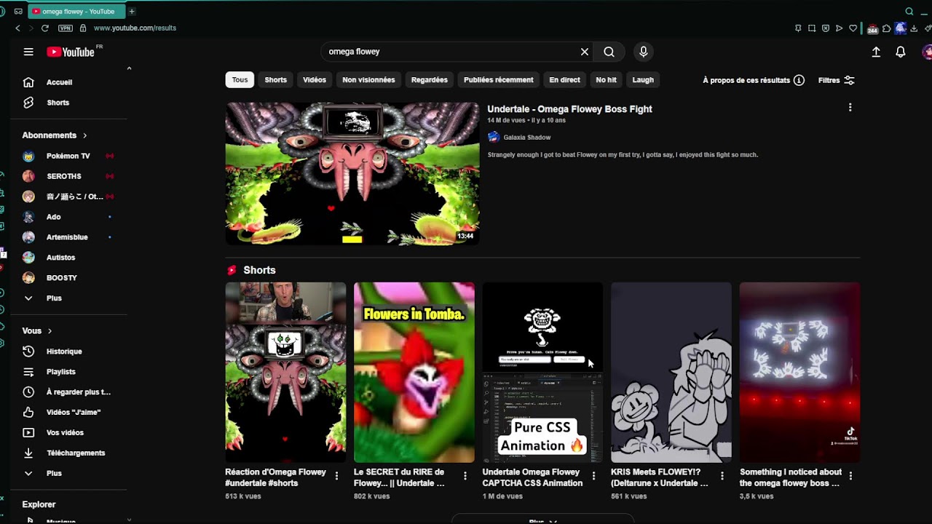The width and height of the screenshot is (932, 524).
Task: Go to the YouTube home logo
Action: [71, 52]
